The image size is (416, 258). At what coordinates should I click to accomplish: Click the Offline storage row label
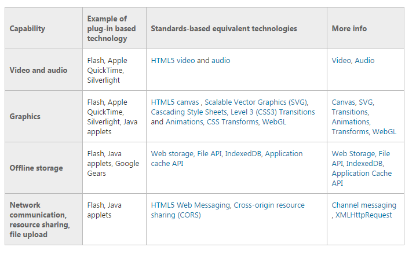click(x=37, y=168)
